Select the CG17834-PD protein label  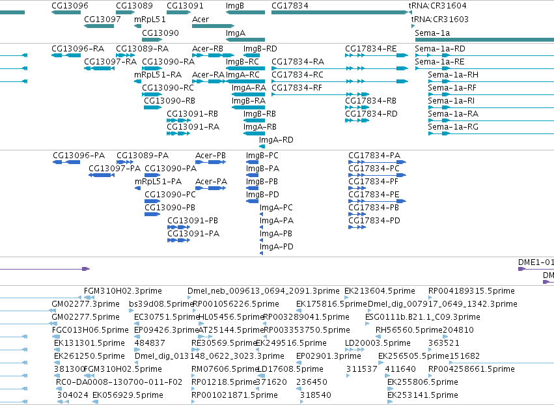[x=374, y=221]
